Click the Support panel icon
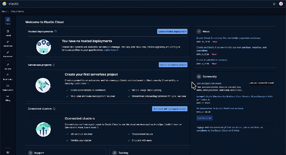Image resolution: width=286 pixels, height=155 pixels. pos(30,153)
